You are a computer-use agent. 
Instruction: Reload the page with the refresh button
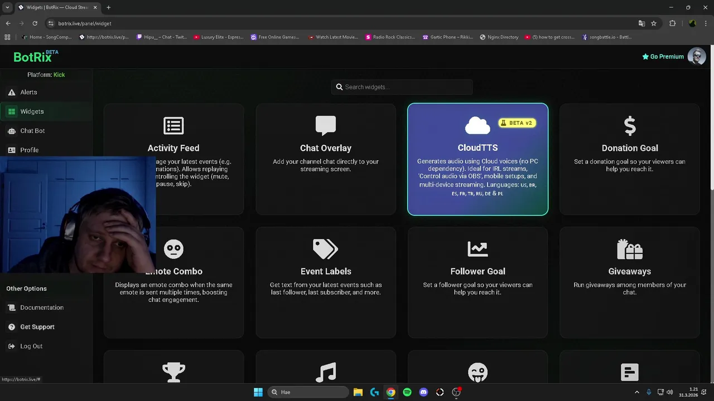point(35,23)
